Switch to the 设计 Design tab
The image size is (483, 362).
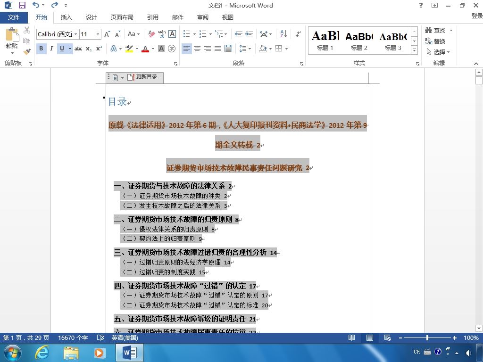point(91,17)
